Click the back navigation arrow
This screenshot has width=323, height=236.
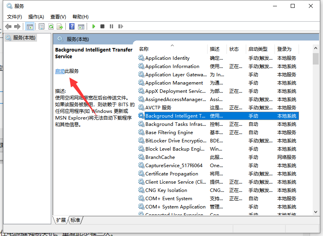point(9,26)
